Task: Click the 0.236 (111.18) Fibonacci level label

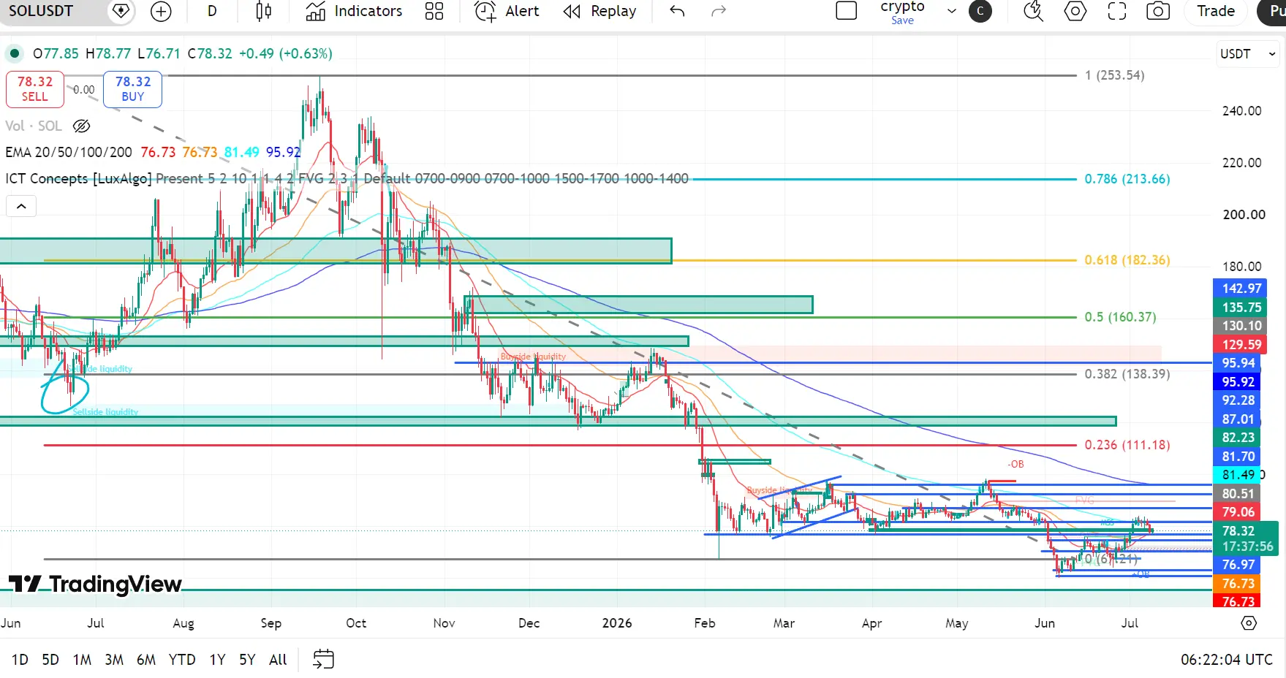Action: [x=1127, y=445]
